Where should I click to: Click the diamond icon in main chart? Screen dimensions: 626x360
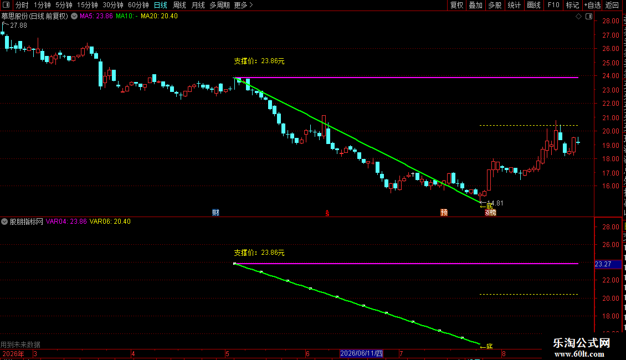click(578, 17)
